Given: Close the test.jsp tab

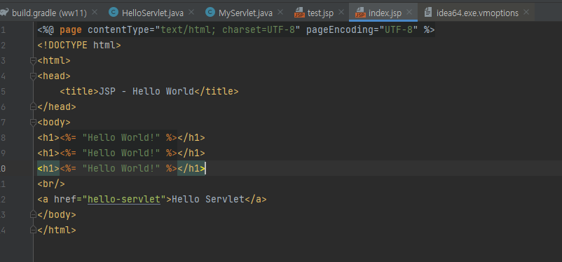Looking at the screenshot, I should click(x=341, y=12).
